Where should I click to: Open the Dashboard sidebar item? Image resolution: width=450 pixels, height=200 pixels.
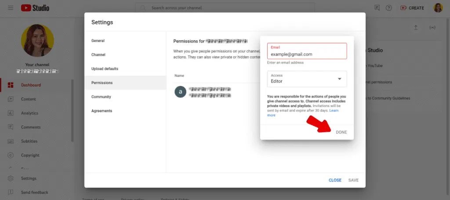pyautogui.click(x=31, y=85)
